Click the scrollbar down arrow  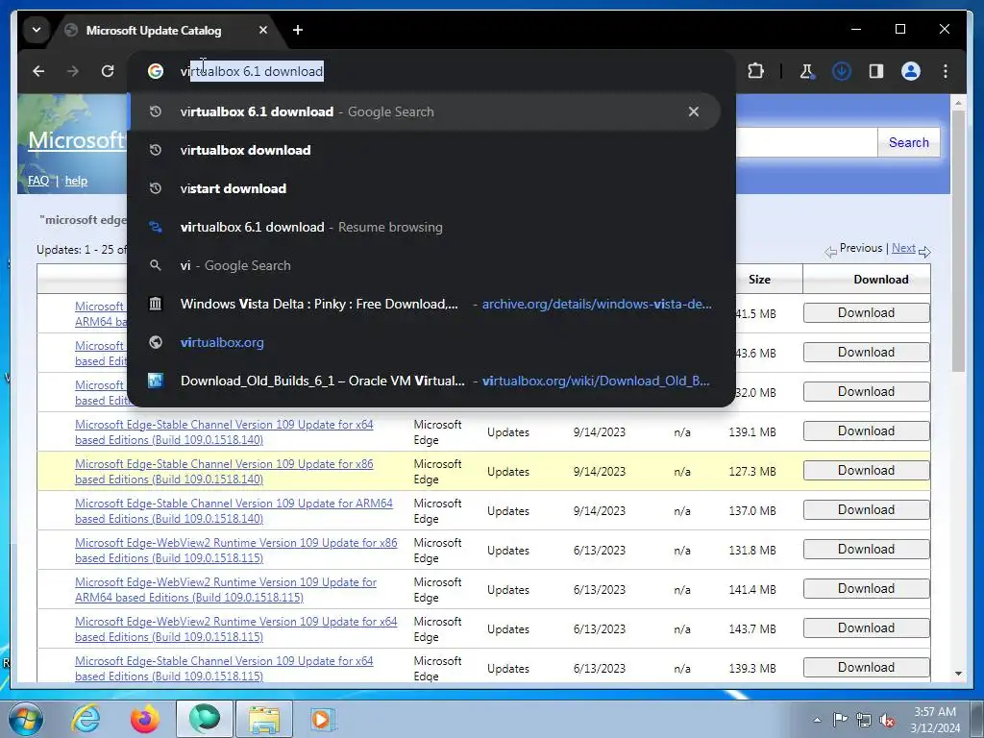[x=958, y=674]
